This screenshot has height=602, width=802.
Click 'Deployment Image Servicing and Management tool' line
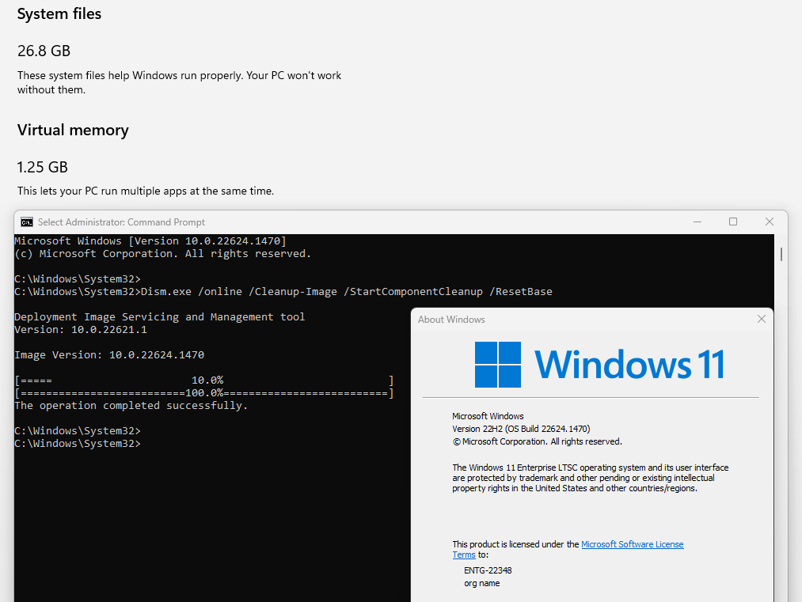click(160, 317)
